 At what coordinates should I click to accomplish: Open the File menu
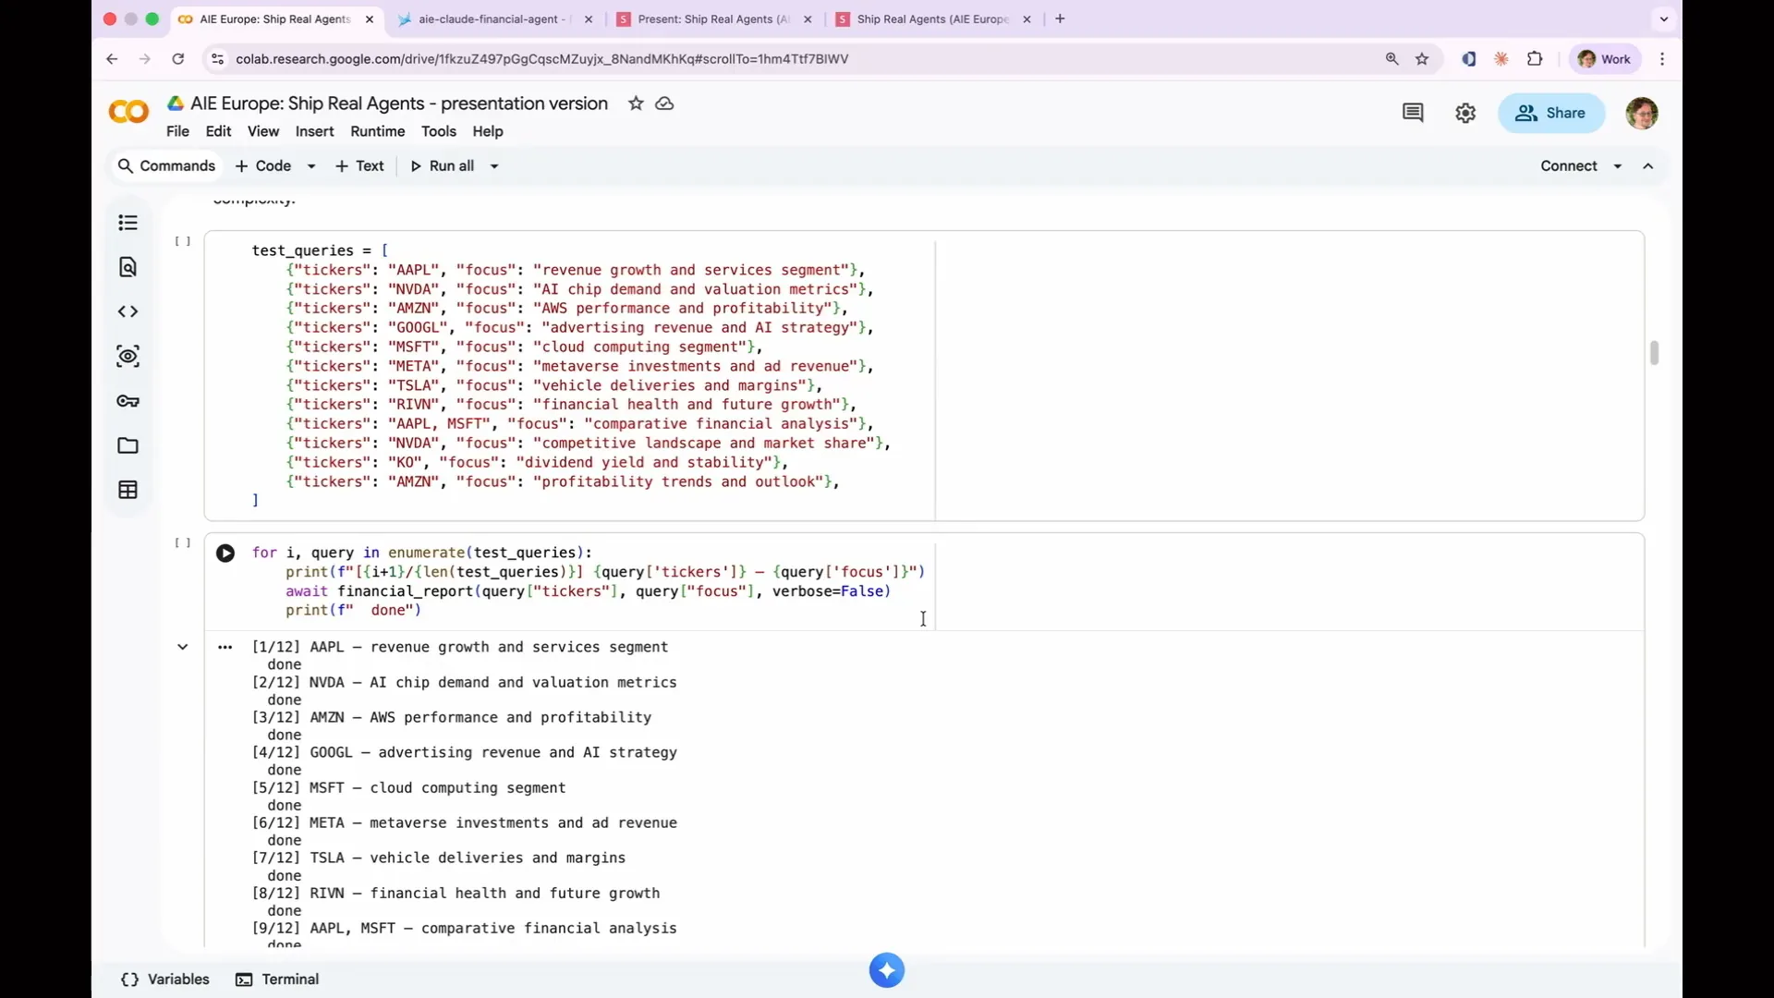click(x=177, y=131)
